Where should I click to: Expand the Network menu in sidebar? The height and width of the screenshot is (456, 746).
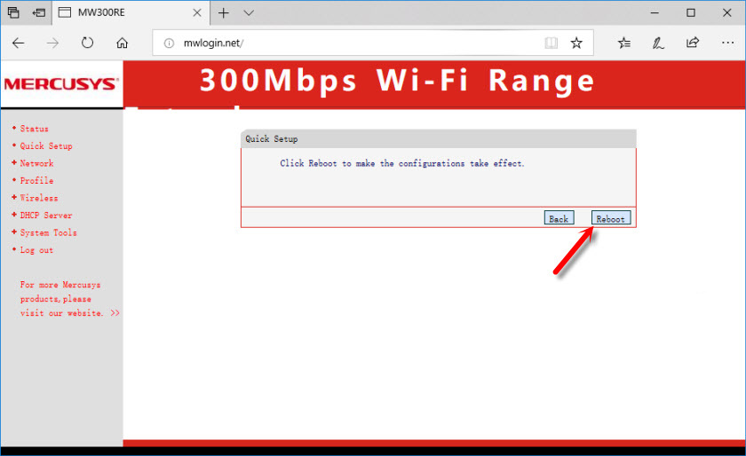[36, 163]
